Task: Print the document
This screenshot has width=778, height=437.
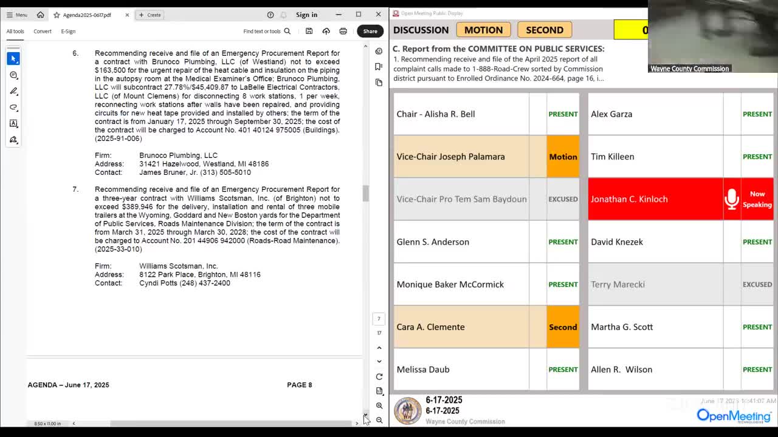Action: pos(343,31)
